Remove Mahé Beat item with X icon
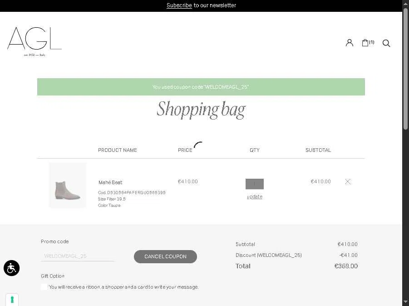The height and width of the screenshot is (306, 409). (x=348, y=181)
